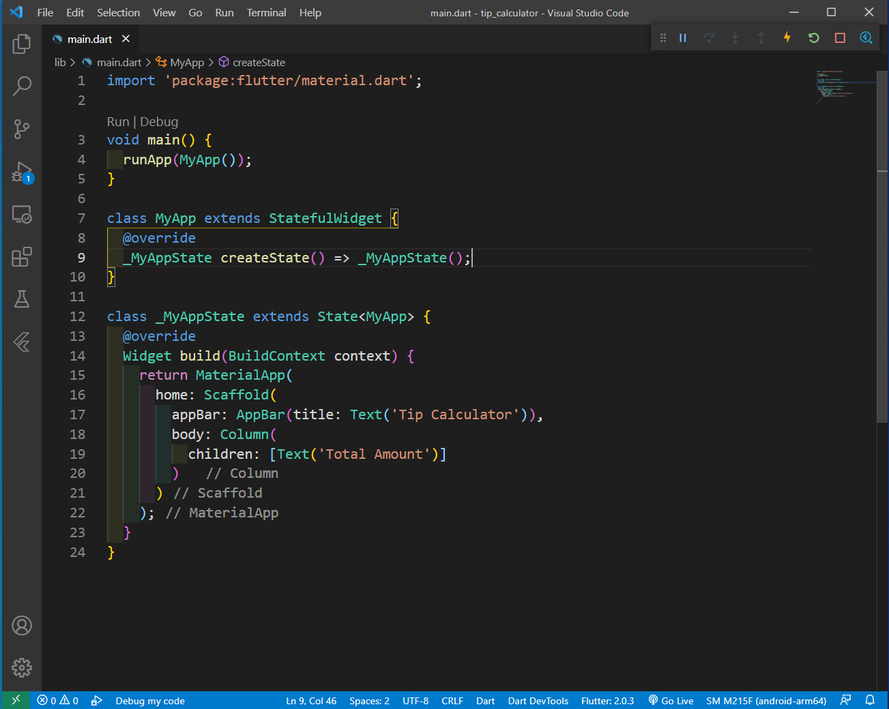Change line endings via CRLF

(x=452, y=700)
